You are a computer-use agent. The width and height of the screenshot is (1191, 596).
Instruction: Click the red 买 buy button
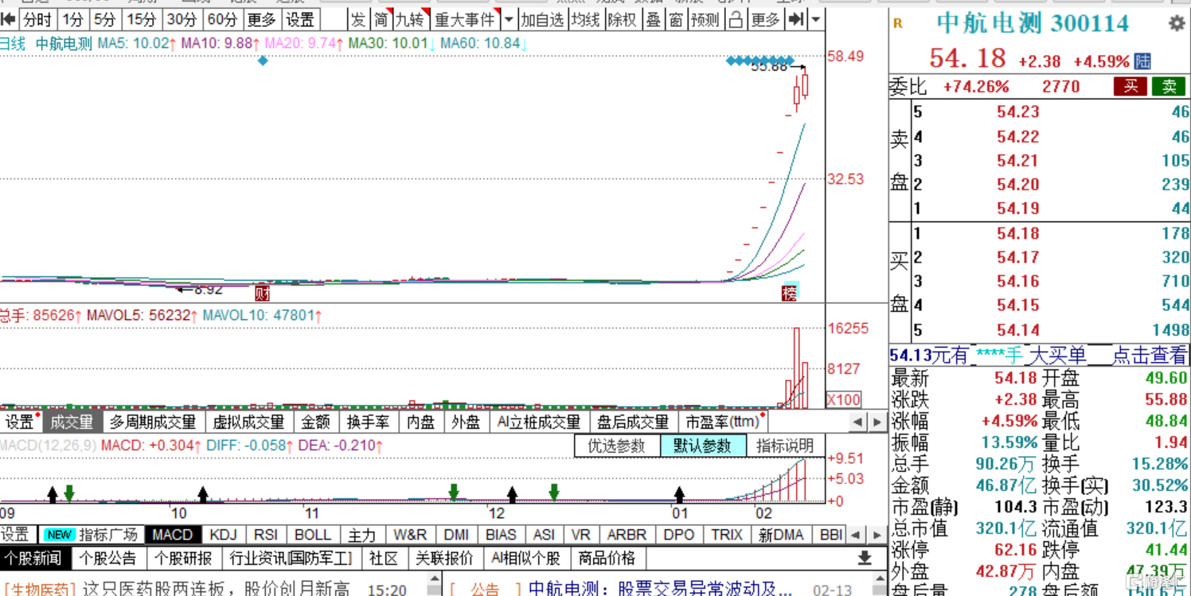click(x=1130, y=87)
